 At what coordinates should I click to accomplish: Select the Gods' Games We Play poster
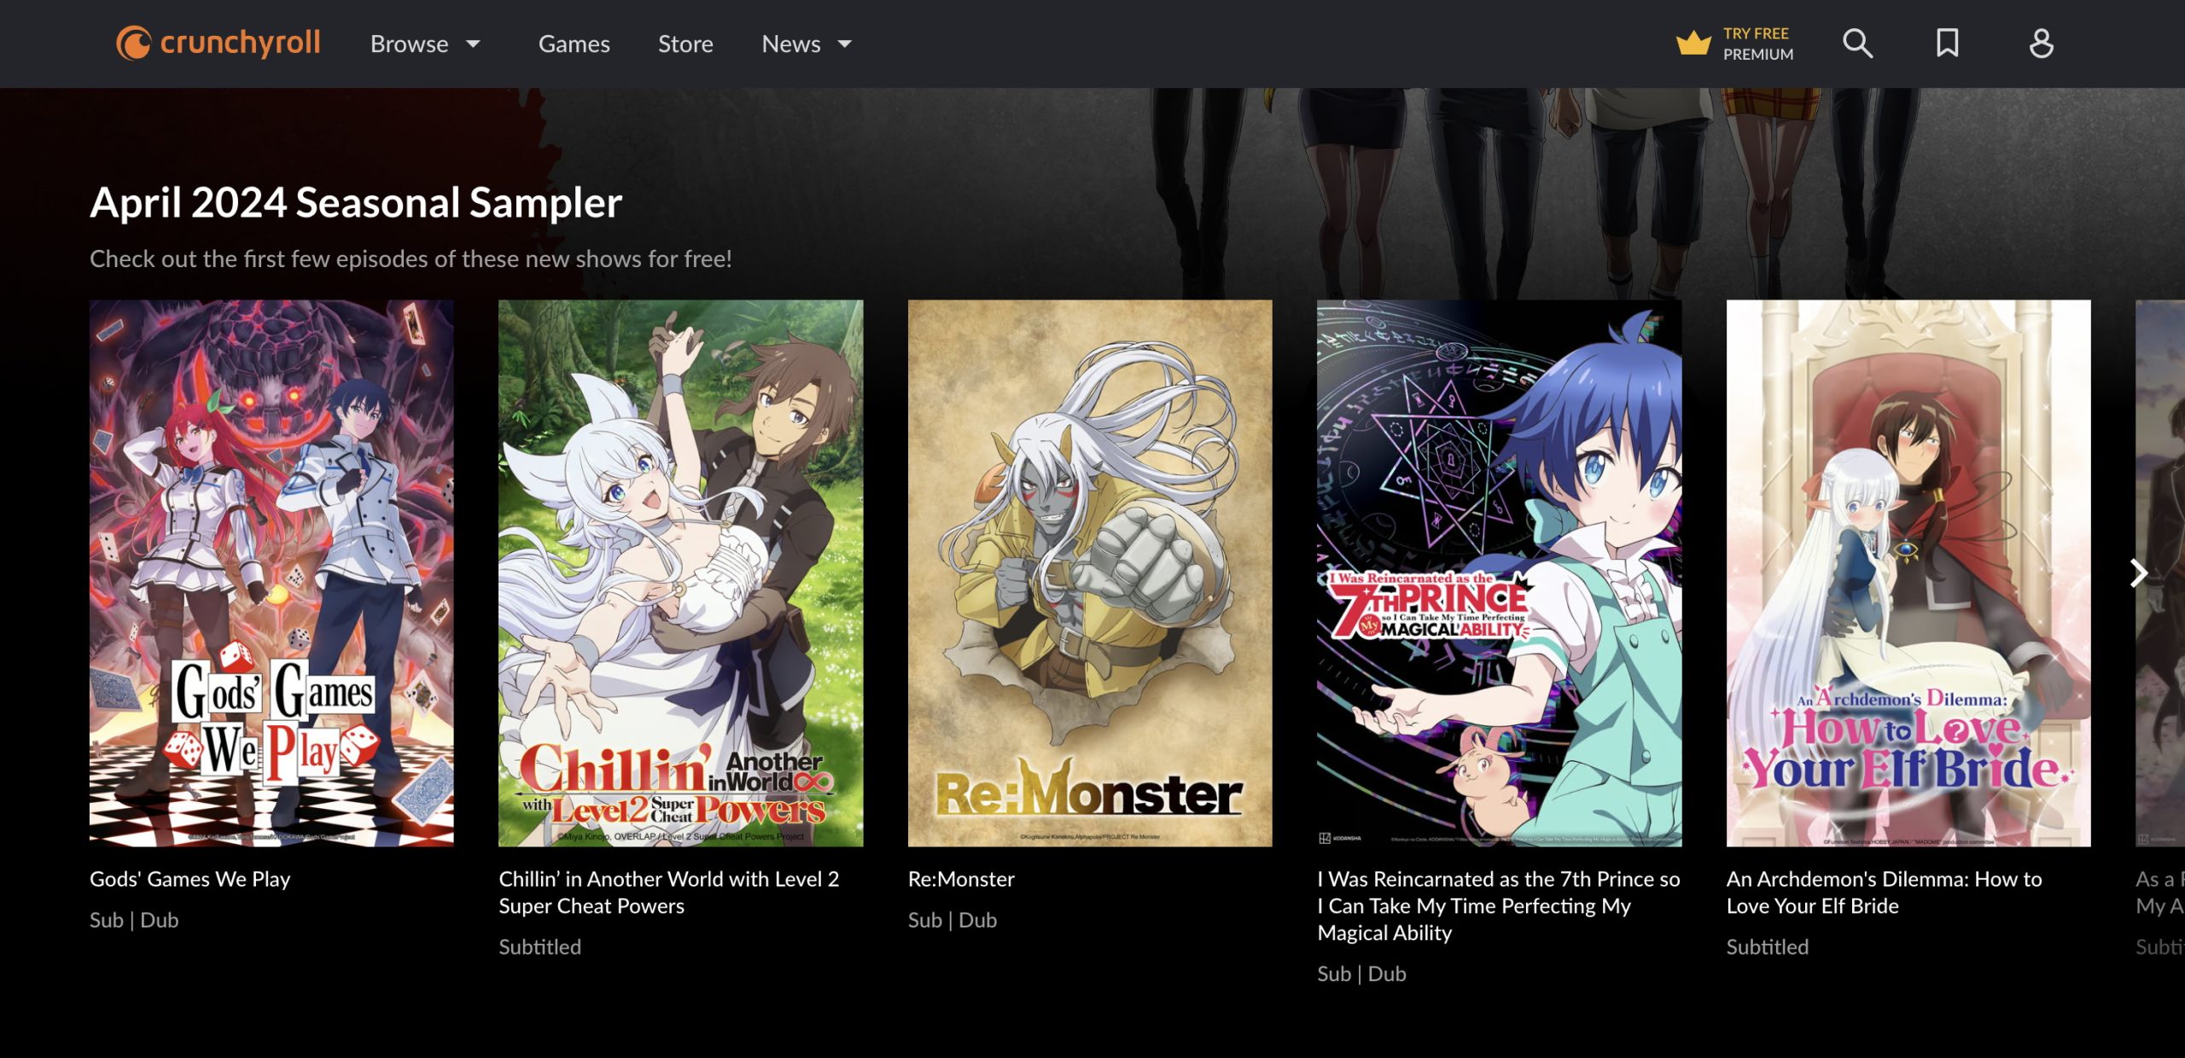click(271, 573)
